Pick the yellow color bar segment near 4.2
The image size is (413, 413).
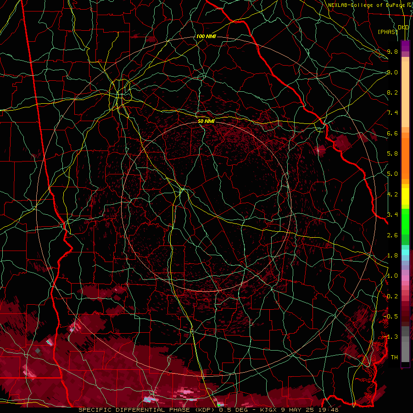405,196
